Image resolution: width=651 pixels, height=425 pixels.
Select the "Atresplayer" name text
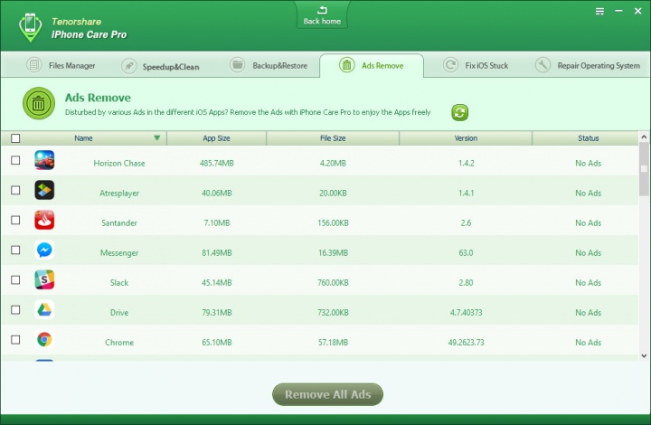[119, 193]
